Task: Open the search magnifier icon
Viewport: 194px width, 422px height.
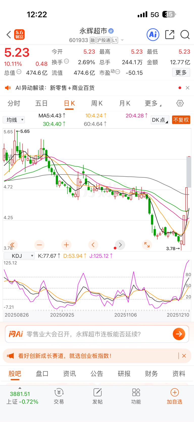Action: click(185, 34)
